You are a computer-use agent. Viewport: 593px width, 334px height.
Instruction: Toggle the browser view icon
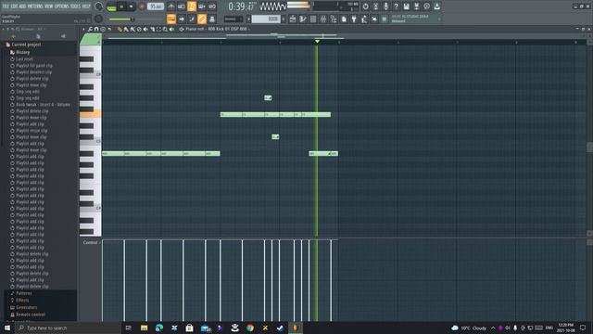[334, 19]
